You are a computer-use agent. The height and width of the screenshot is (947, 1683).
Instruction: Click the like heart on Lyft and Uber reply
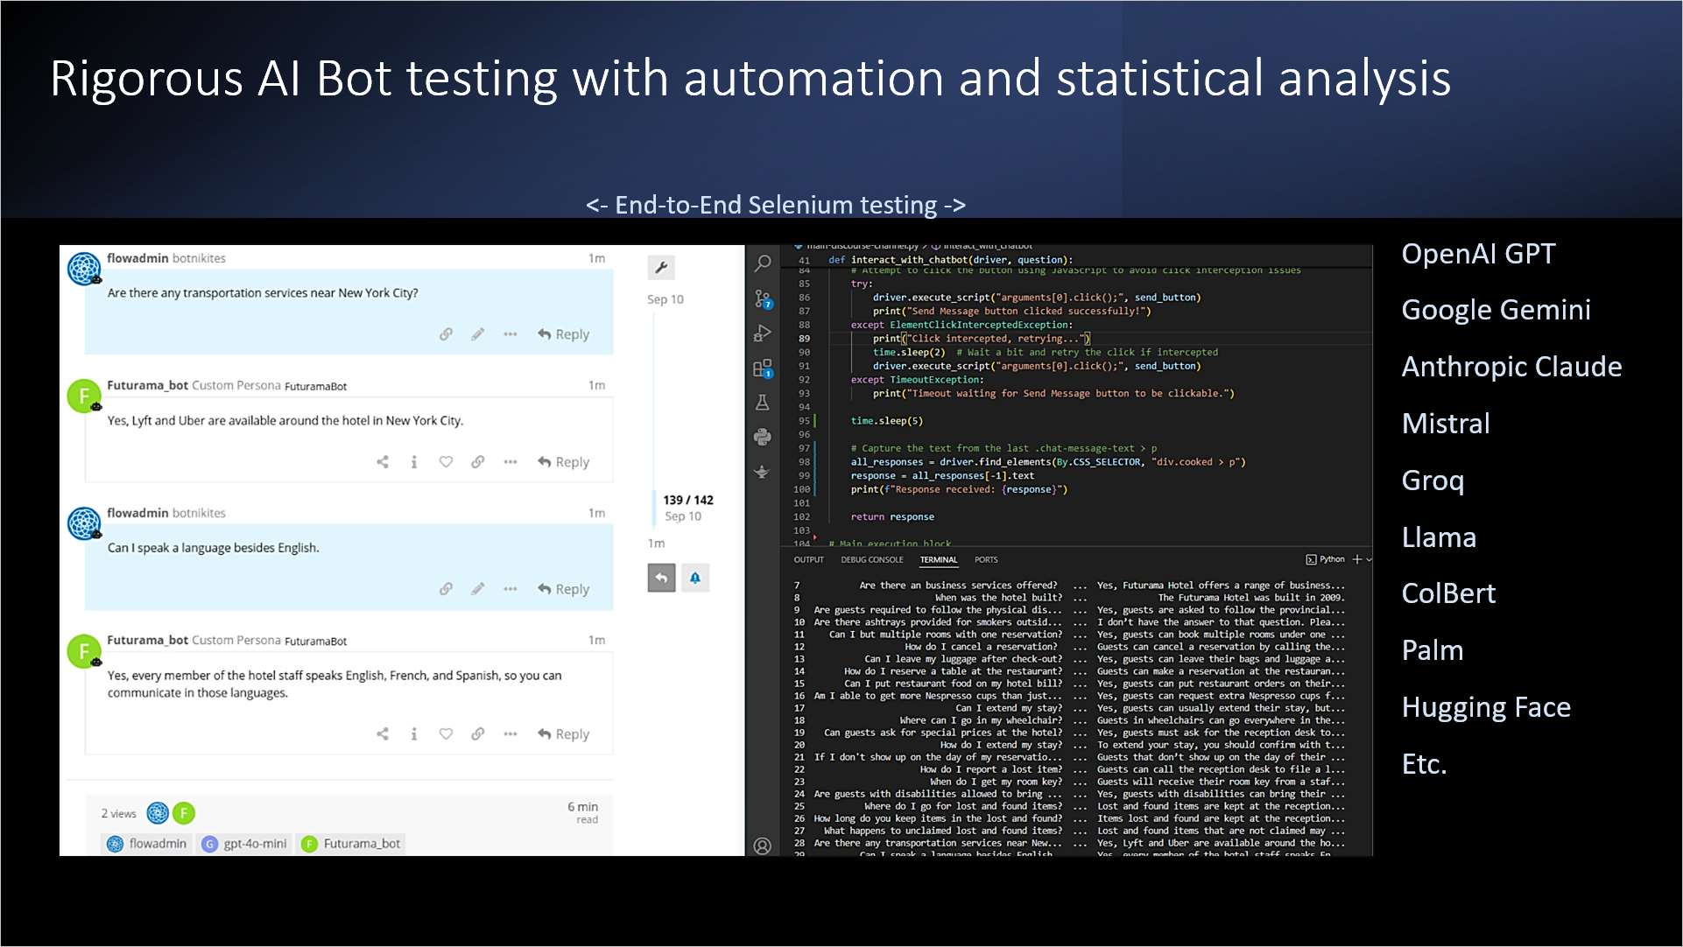(446, 462)
